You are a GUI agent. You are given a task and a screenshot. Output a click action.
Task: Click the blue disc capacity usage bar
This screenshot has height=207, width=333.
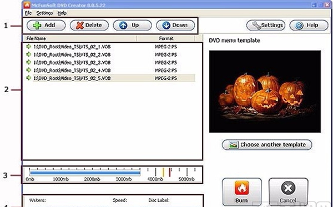click(x=85, y=173)
